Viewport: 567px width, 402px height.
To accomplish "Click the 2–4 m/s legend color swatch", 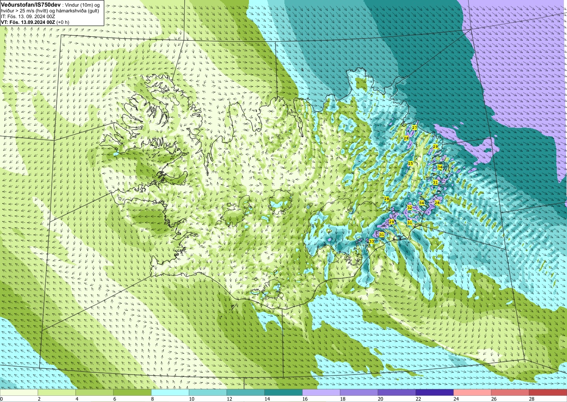I will (x=57, y=392).
